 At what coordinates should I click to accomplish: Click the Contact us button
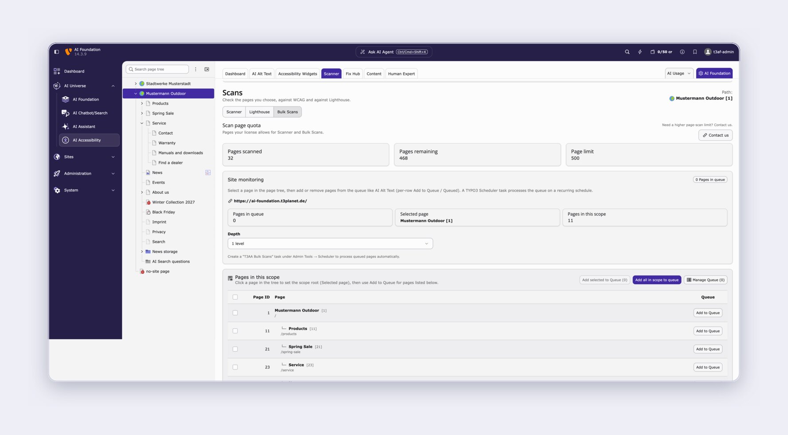coord(715,135)
